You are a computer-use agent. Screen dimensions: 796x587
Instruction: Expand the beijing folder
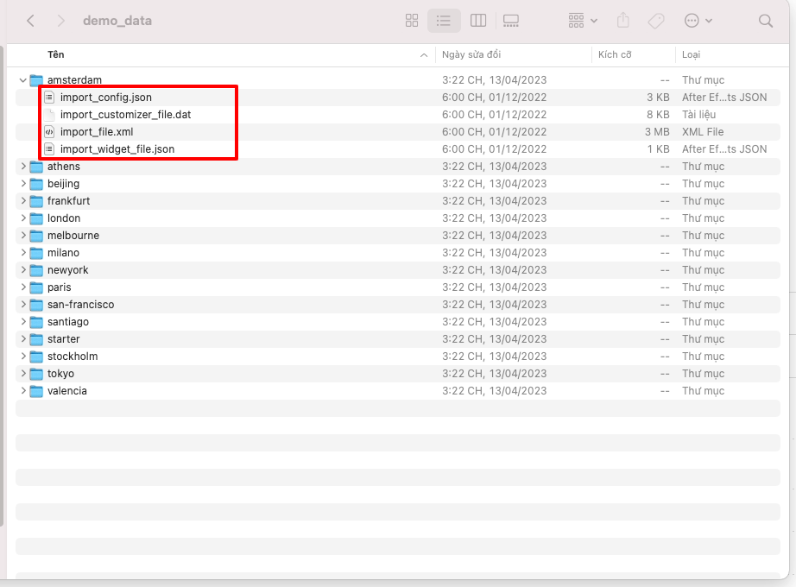coord(22,184)
